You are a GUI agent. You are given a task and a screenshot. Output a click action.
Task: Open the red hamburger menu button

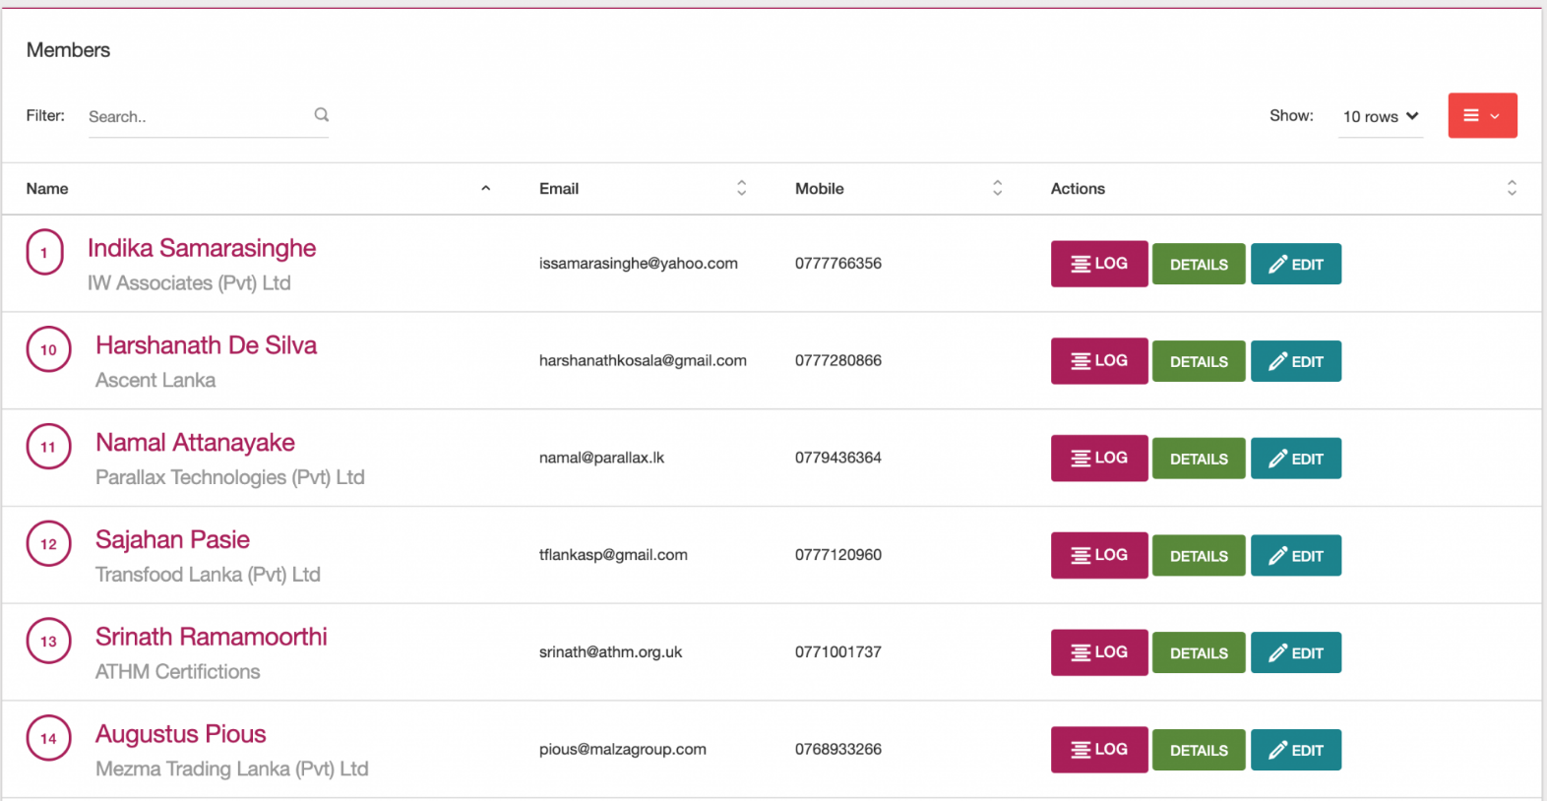pos(1482,115)
